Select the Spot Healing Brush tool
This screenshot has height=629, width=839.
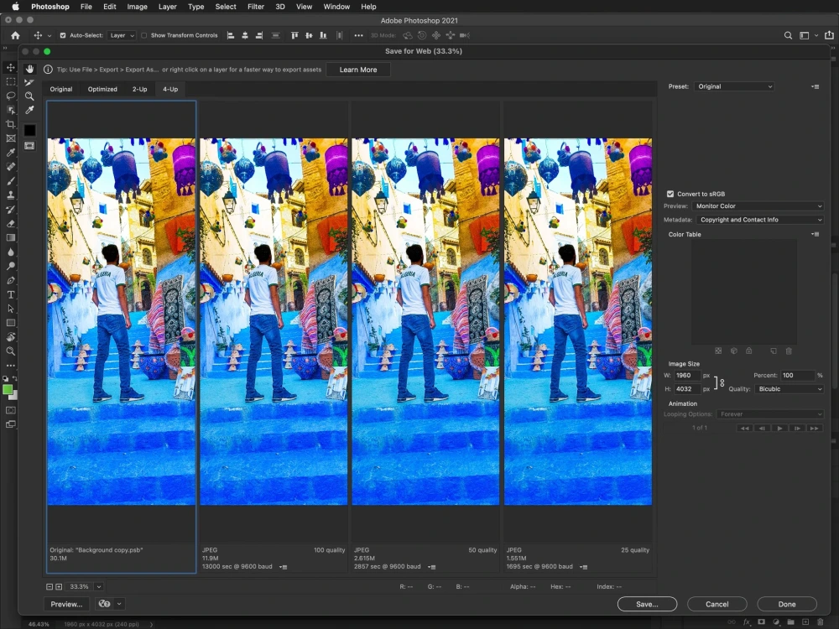tap(10, 166)
